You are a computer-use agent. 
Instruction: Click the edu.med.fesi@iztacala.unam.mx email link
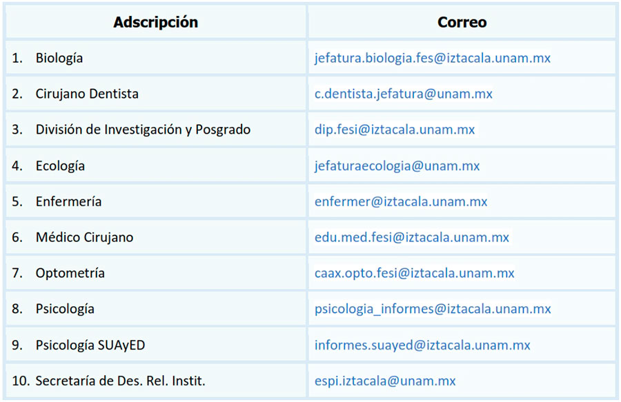coord(412,237)
